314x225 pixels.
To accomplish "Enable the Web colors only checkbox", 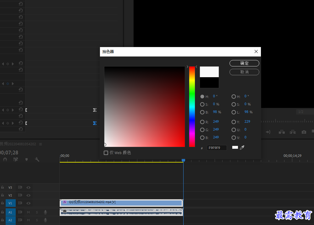I will 106,153.
